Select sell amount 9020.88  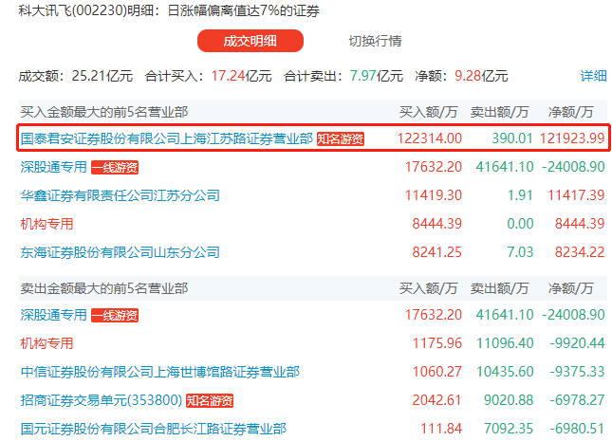509,400
